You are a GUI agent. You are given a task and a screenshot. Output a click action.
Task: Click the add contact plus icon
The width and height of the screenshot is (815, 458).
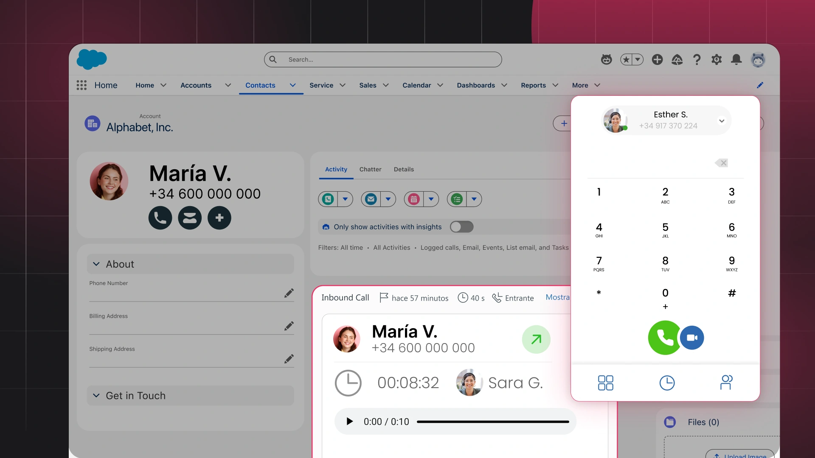click(x=219, y=218)
